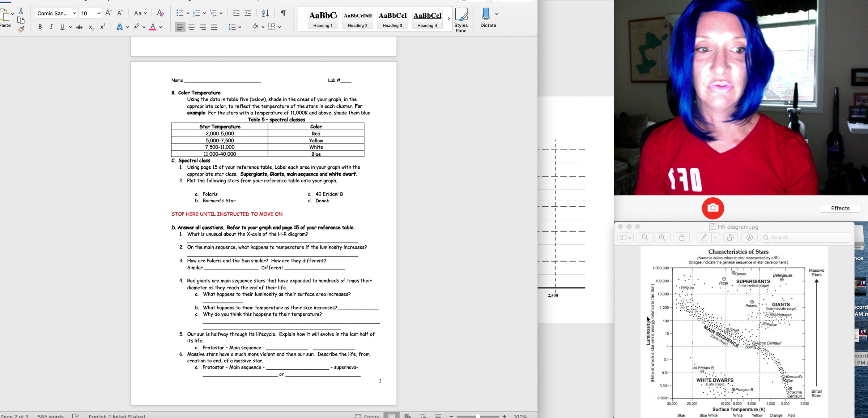Image resolution: width=868 pixels, height=418 pixels.
Task: Click the Focus mode button
Action: point(367,416)
